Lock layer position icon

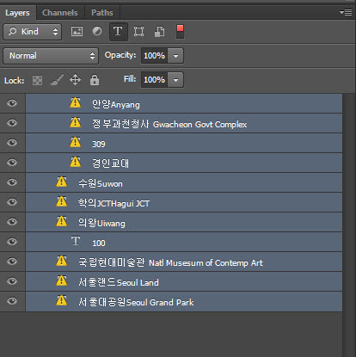coord(75,80)
